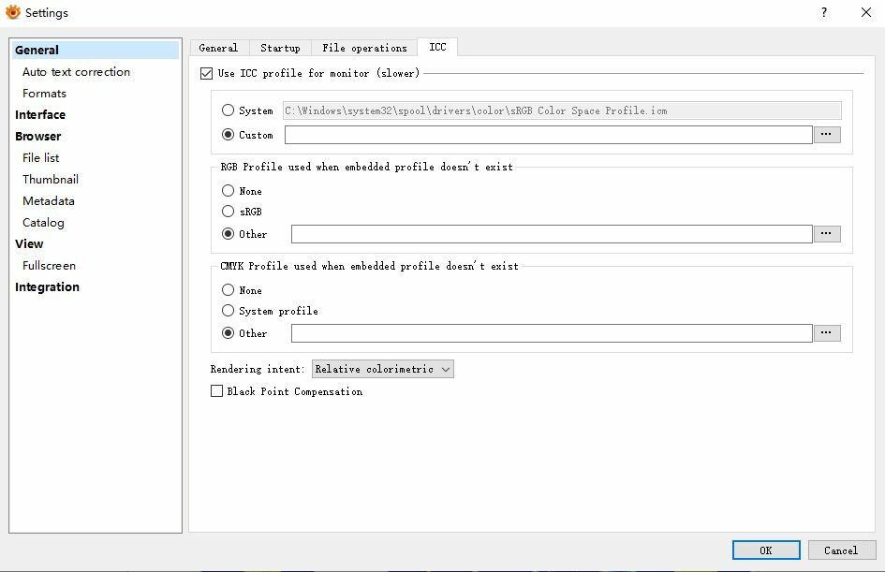The height and width of the screenshot is (572, 885).
Task: Select sRGB as default RGB profile
Action: pos(229,212)
